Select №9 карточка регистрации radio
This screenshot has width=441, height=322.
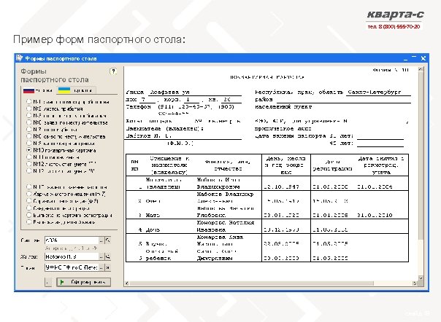point(28,144)
